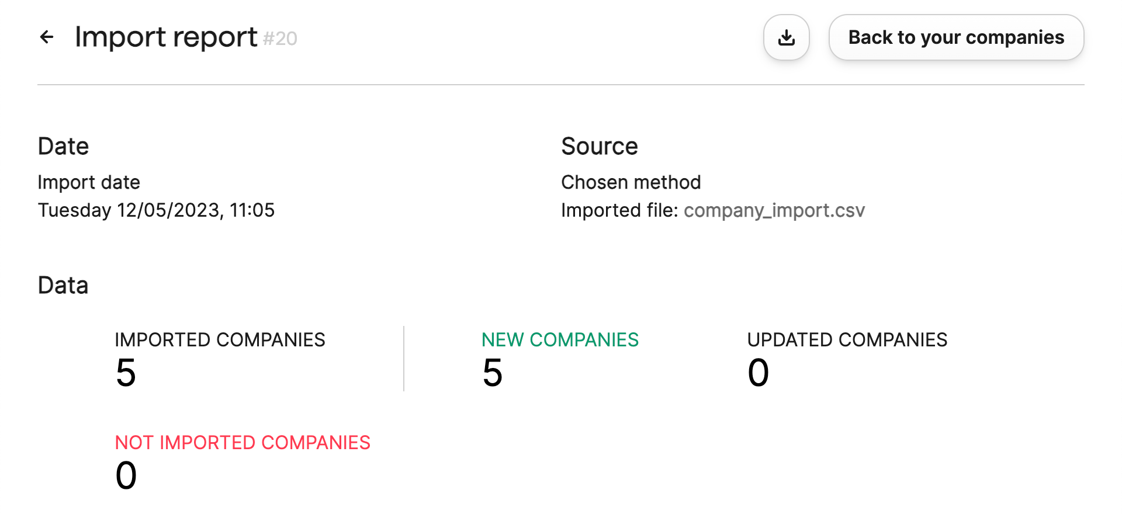The height and width of the screenshot is (514, 1122).
Task: Click the not imported companies count
Action: (x=126, y=475)
